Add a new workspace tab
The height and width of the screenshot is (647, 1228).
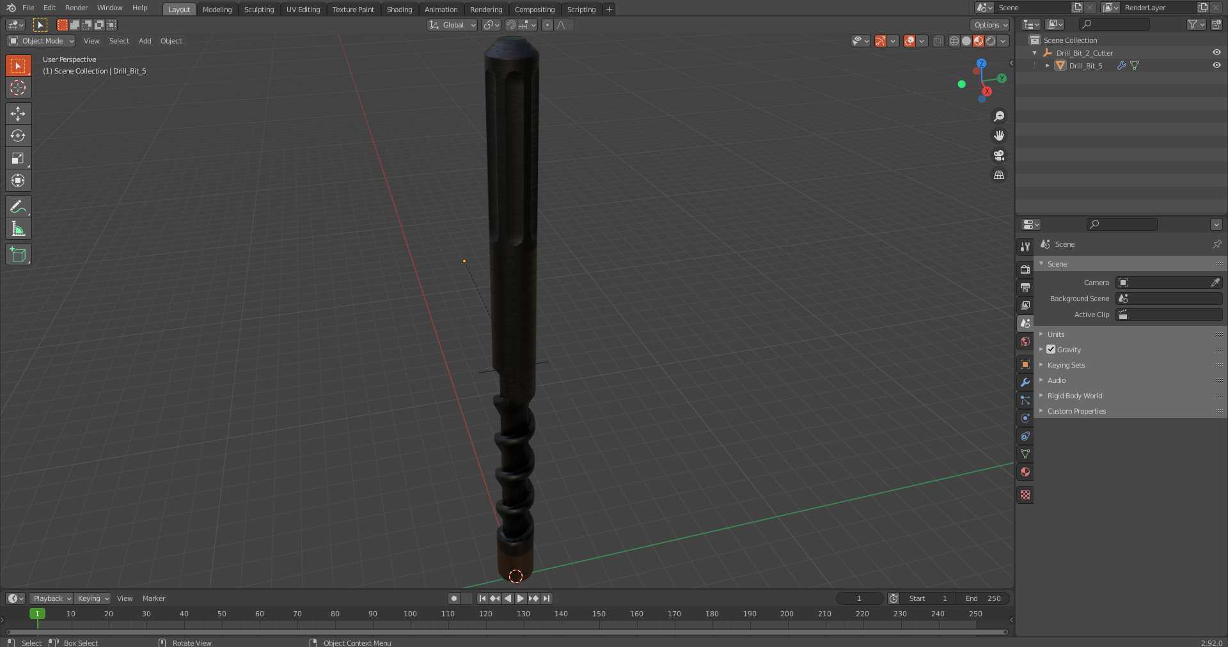click(x=609, y=9)
